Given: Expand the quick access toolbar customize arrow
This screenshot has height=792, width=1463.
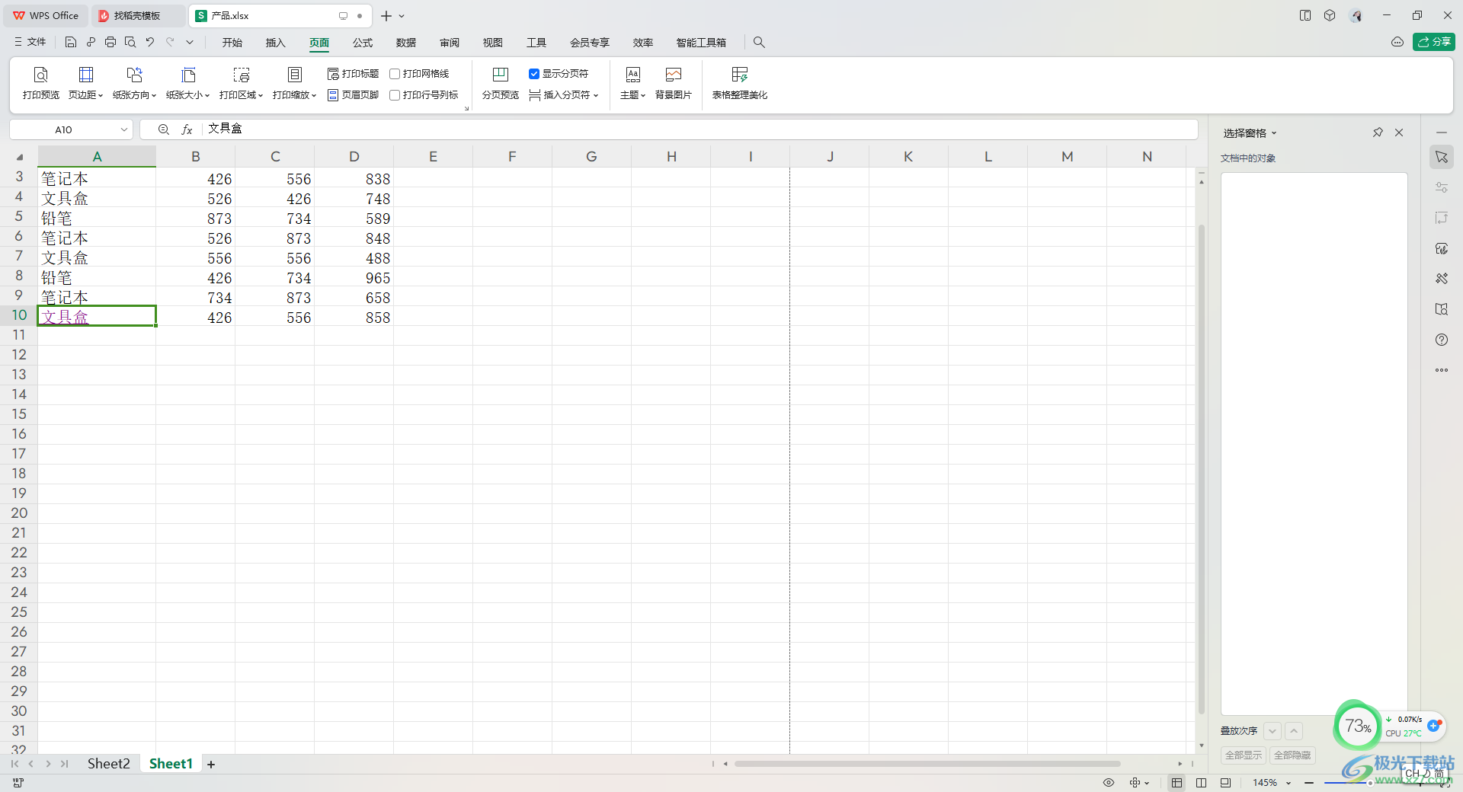Looking at the screenshot, I should pos(190,43).
